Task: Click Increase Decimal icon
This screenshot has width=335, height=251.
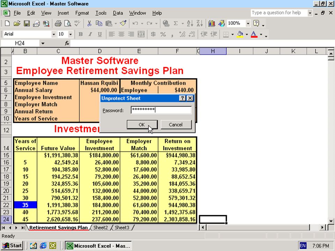Action: (182, 34)
